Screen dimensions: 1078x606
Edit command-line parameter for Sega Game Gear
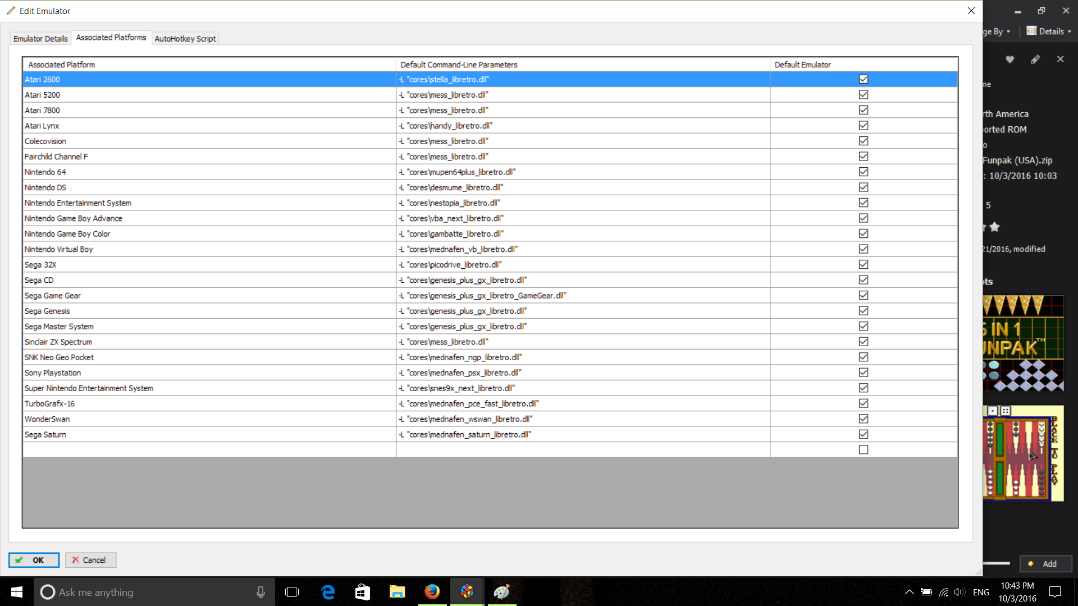pos(583,295)
